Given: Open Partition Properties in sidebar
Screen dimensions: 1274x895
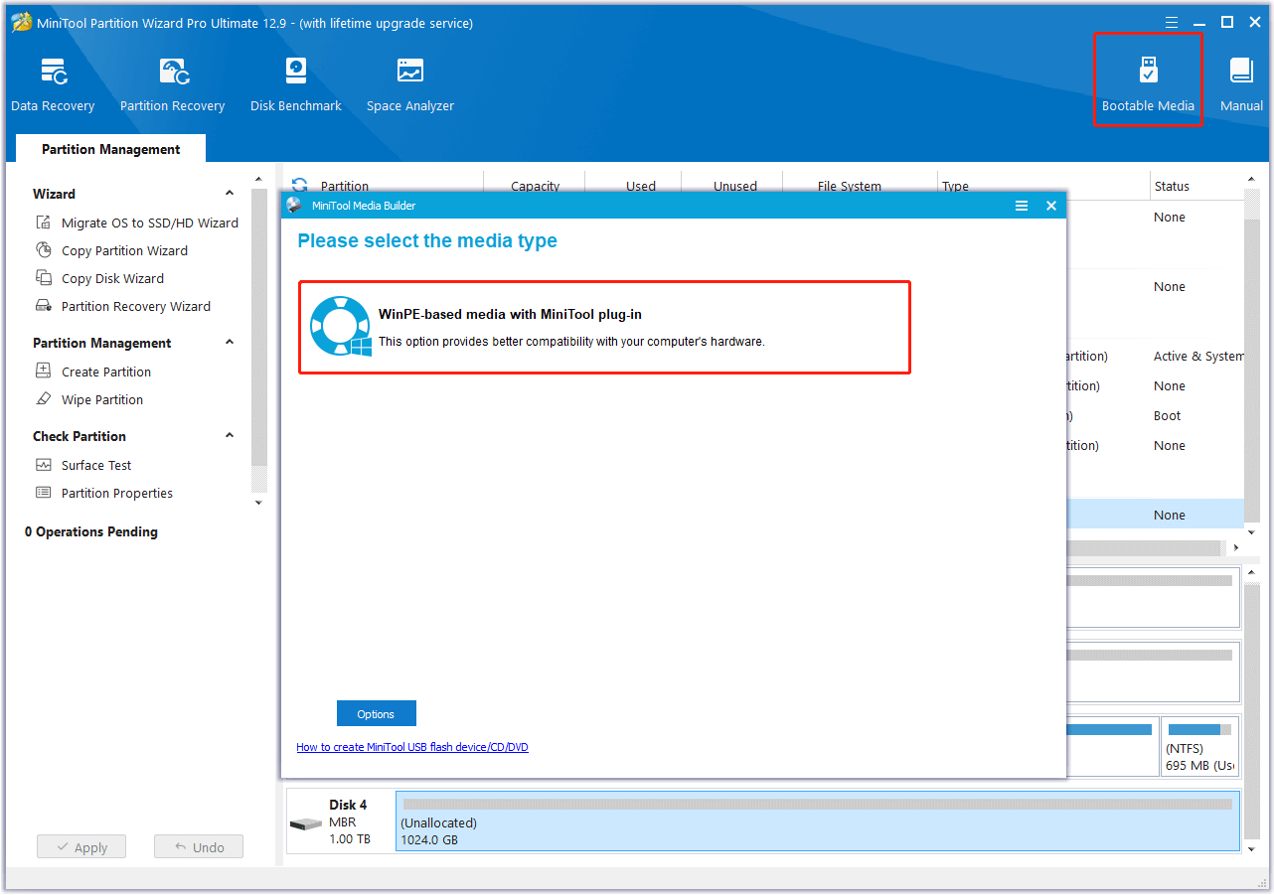Looking at the screenshot, I should point(104,493).
